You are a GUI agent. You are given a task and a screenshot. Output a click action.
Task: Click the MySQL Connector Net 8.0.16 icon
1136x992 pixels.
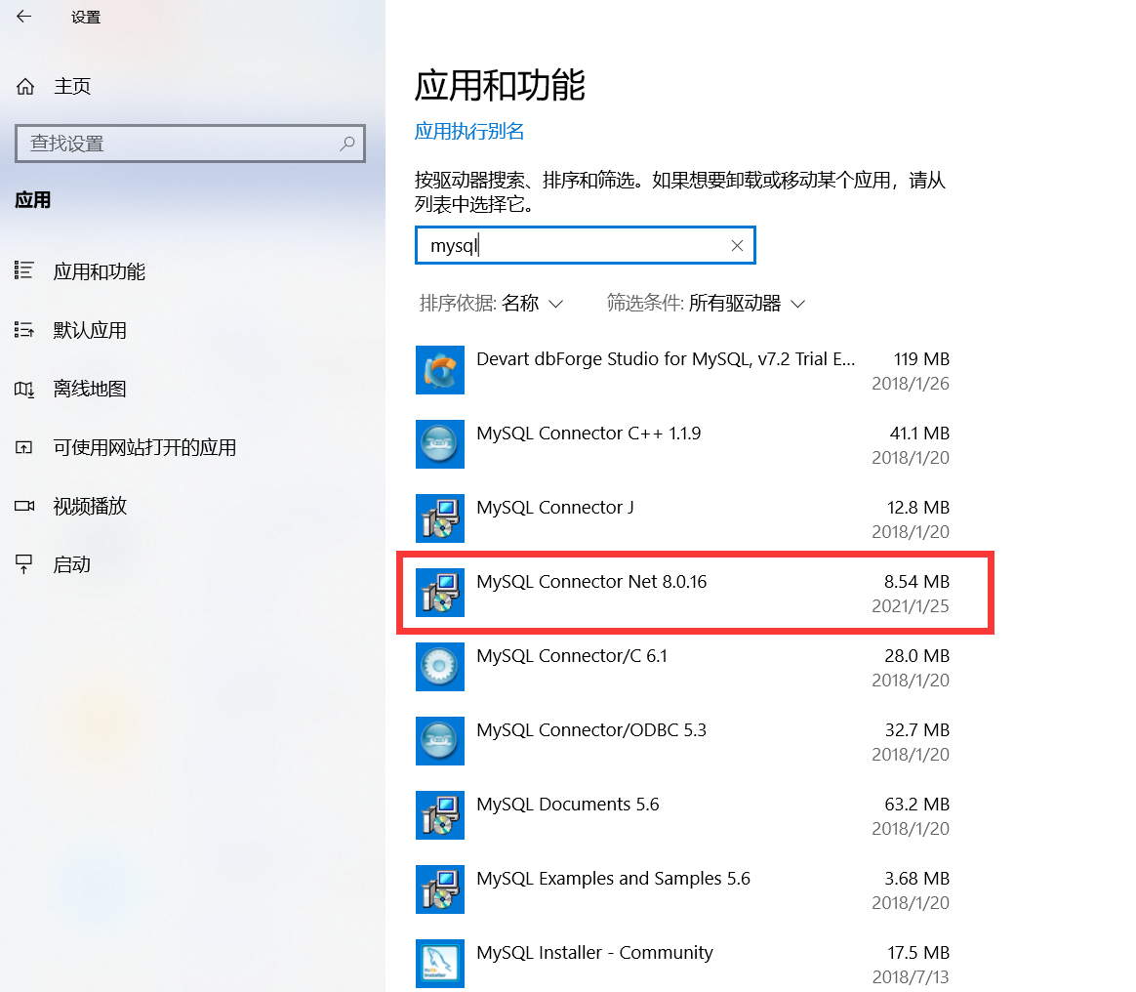coord(440,593)
